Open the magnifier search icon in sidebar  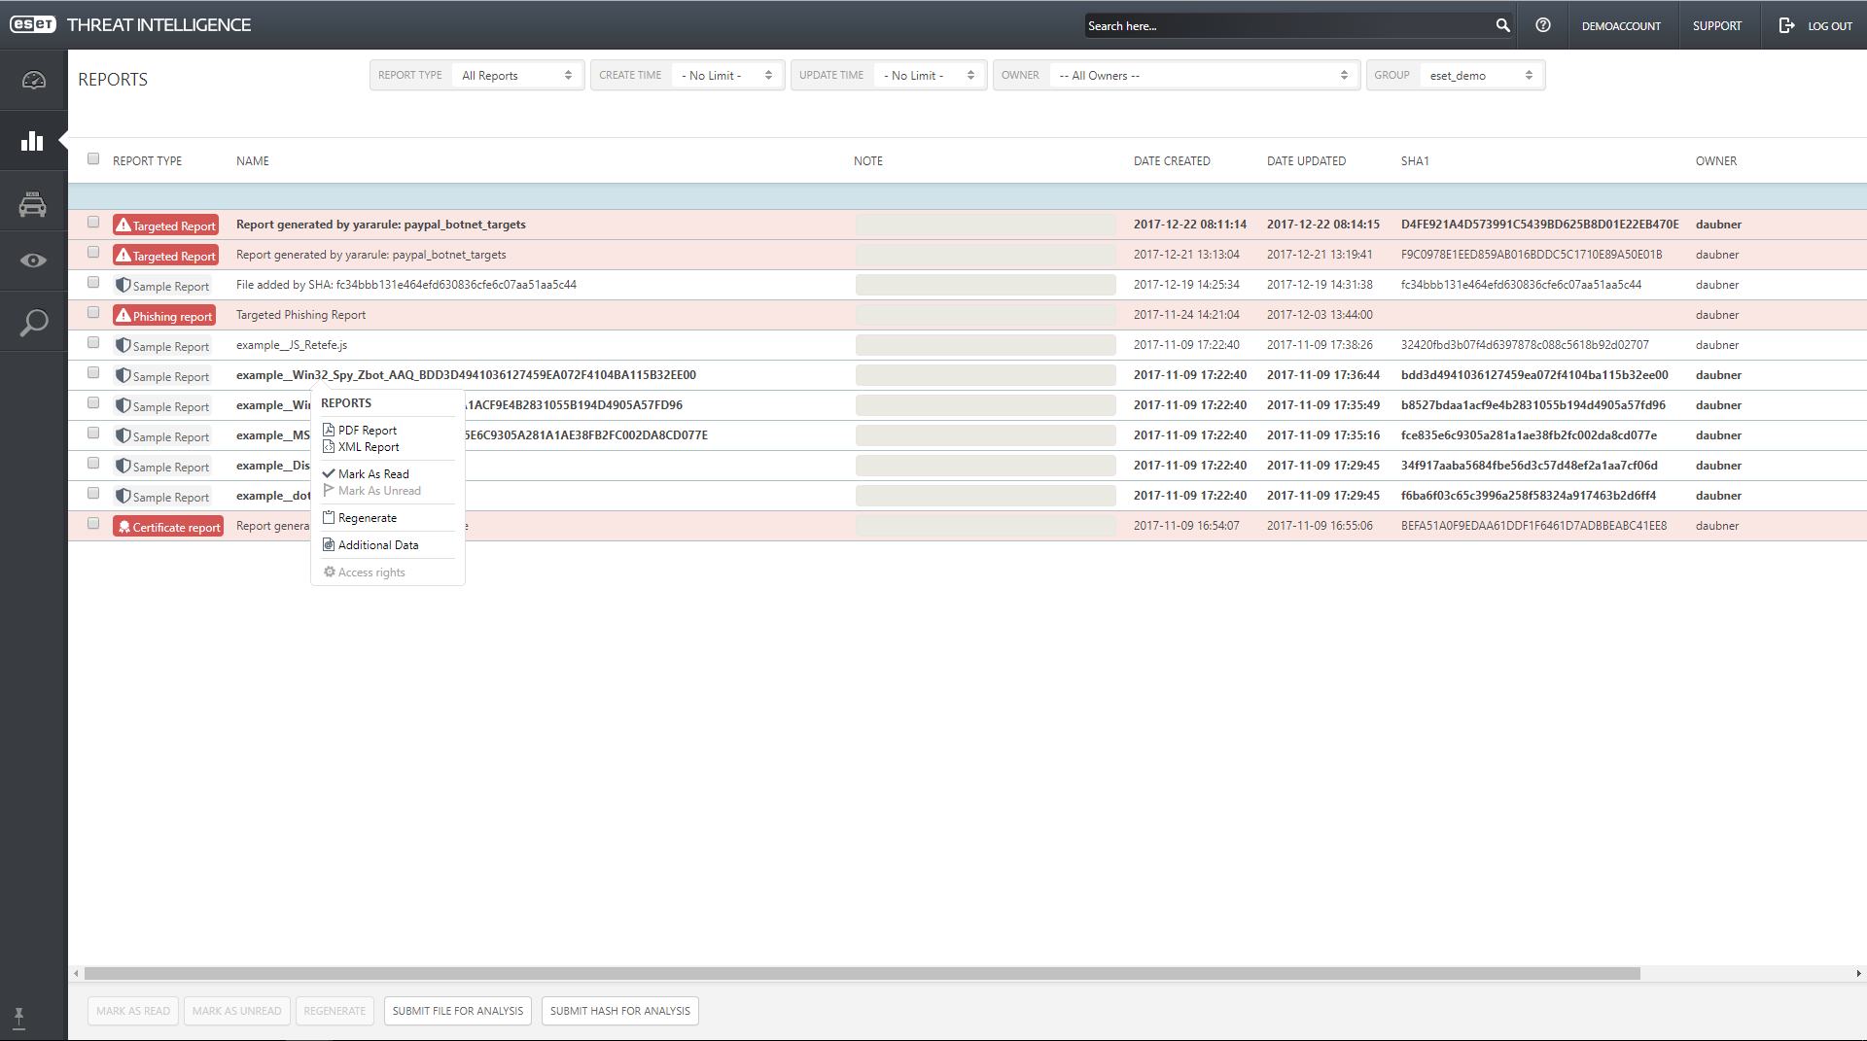point(33,323)
